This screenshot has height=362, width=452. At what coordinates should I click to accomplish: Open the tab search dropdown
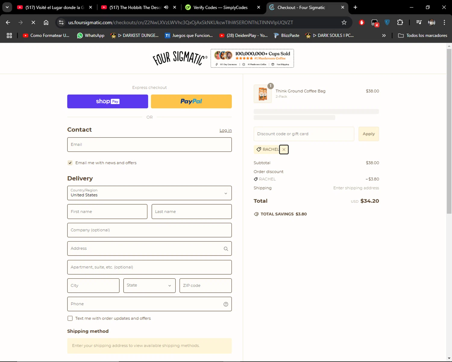click(x=7, y=7)
